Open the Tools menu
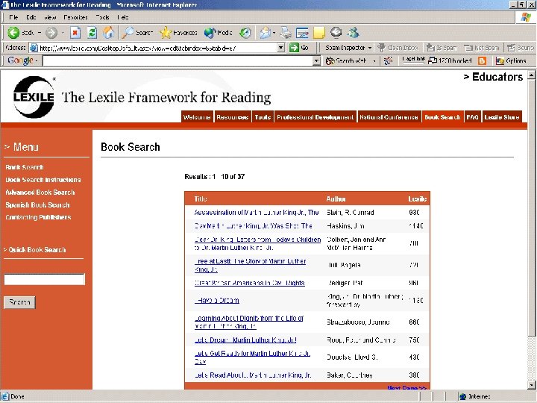 click(102, 17)
